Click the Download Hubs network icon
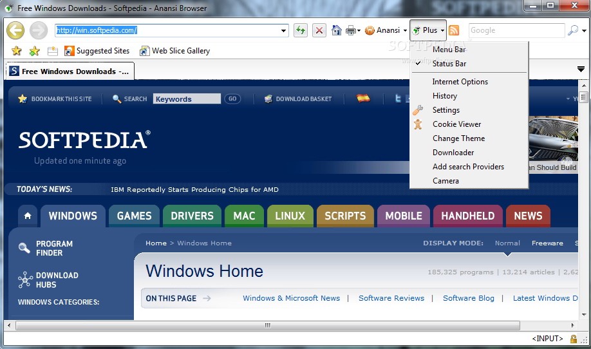Image resolution: width=591 pixels, height=349 pixels. 25,279
